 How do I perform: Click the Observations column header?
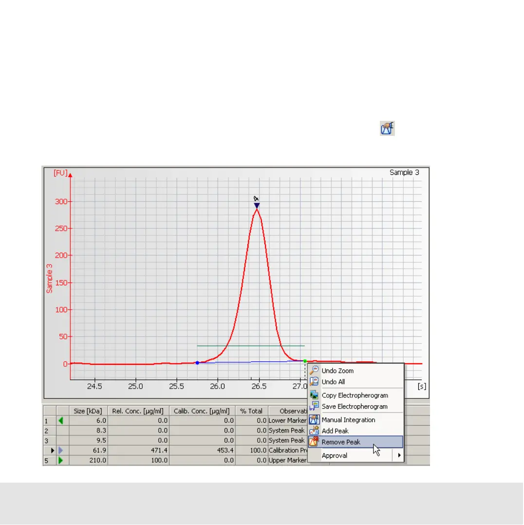288,411
